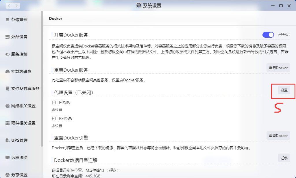Click the 迁移 data directory button
Viewport: 296px width, 178px height.
coord(284,158)
